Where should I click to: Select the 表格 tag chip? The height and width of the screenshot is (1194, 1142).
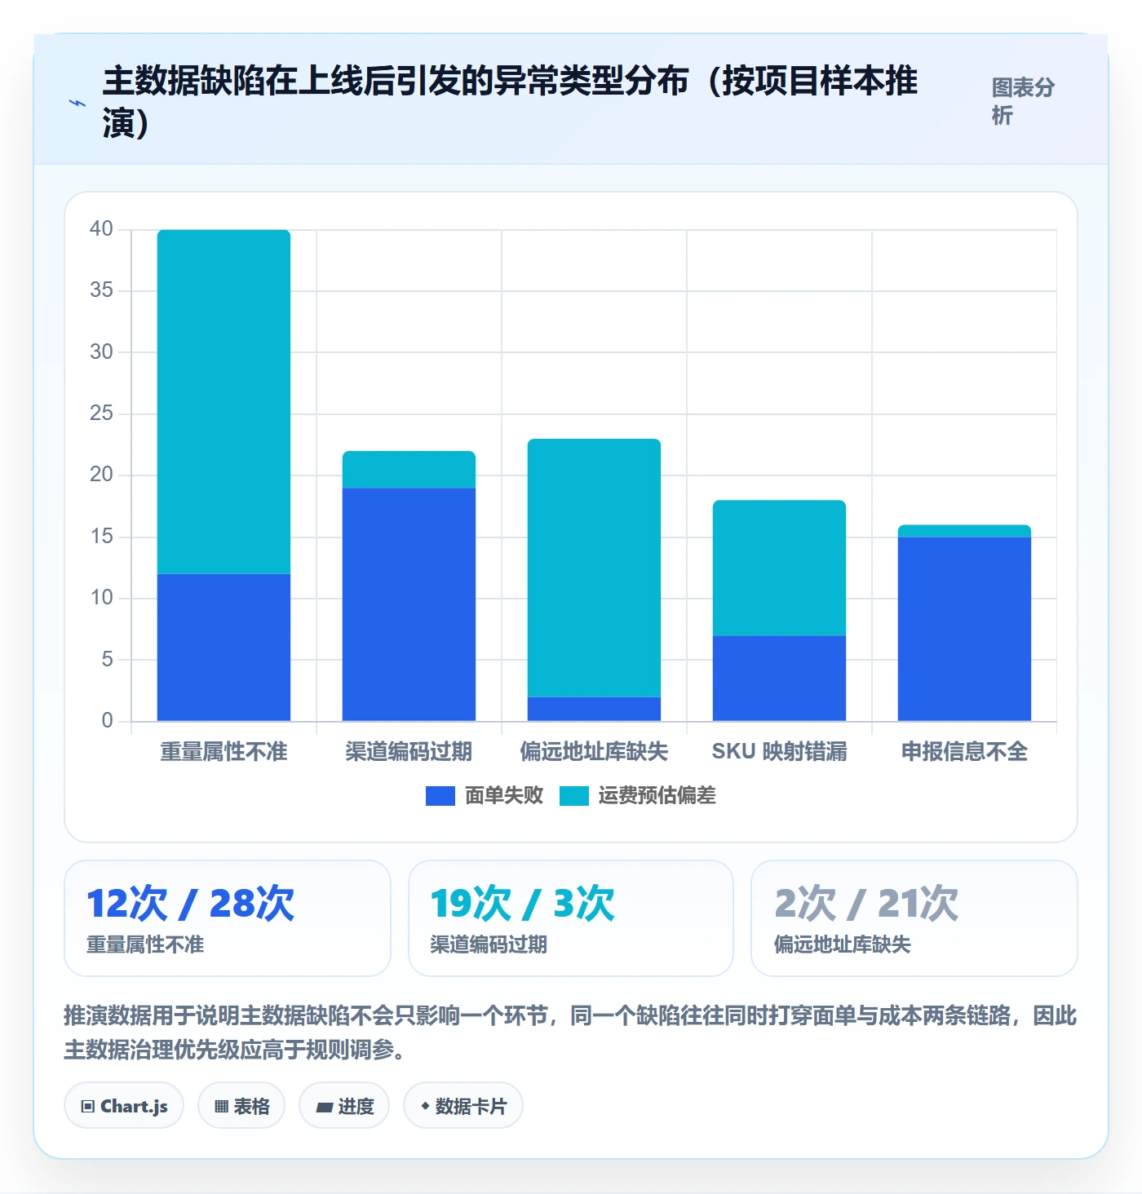(241, 1106)
